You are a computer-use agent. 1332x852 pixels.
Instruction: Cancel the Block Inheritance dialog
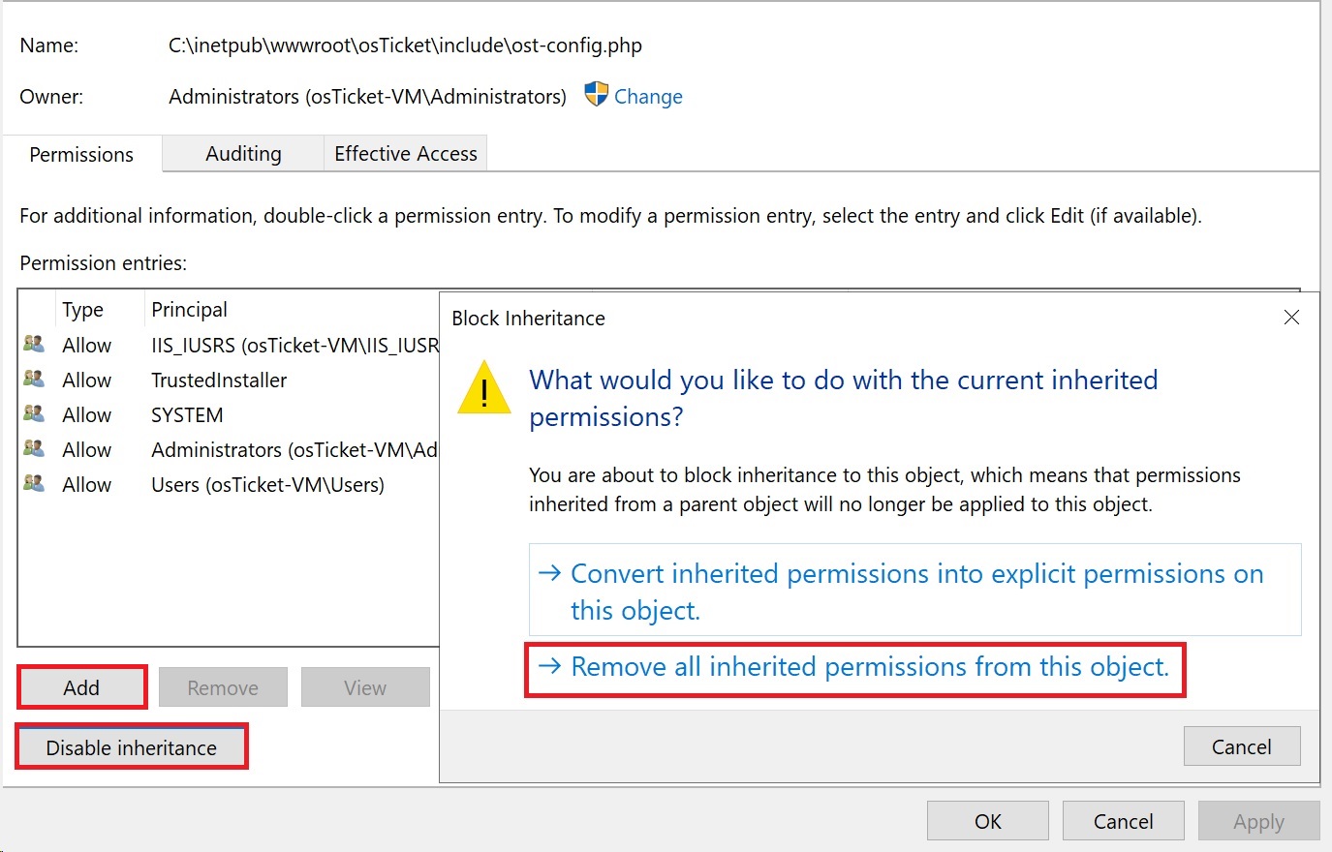tap(1242, 746)
